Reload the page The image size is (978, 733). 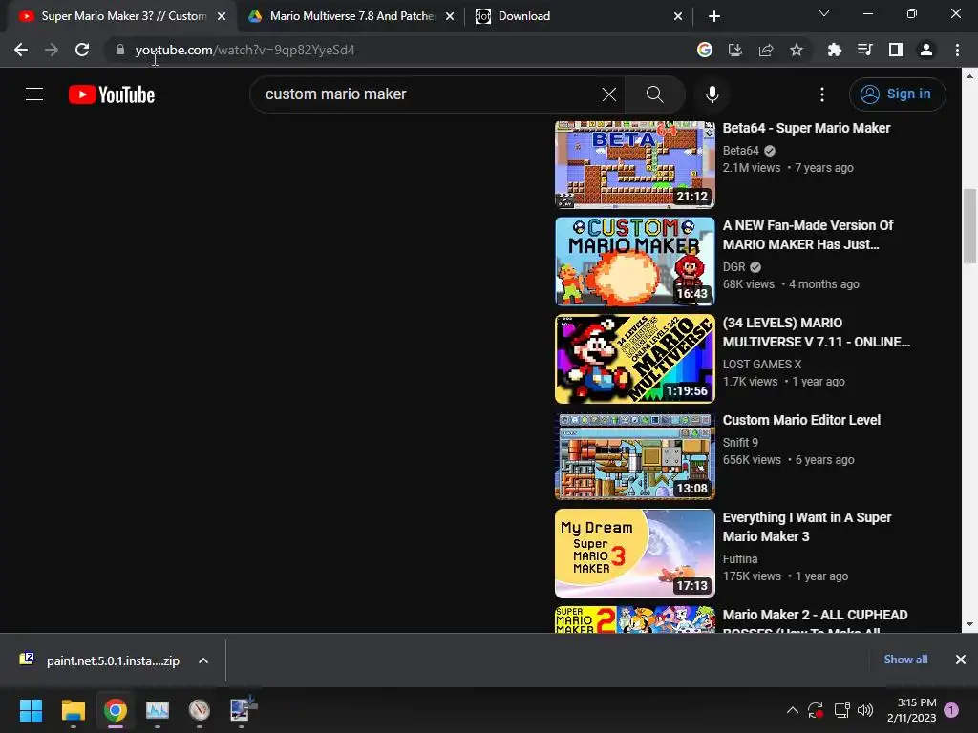pyautogui.click(x=82, y=50)
